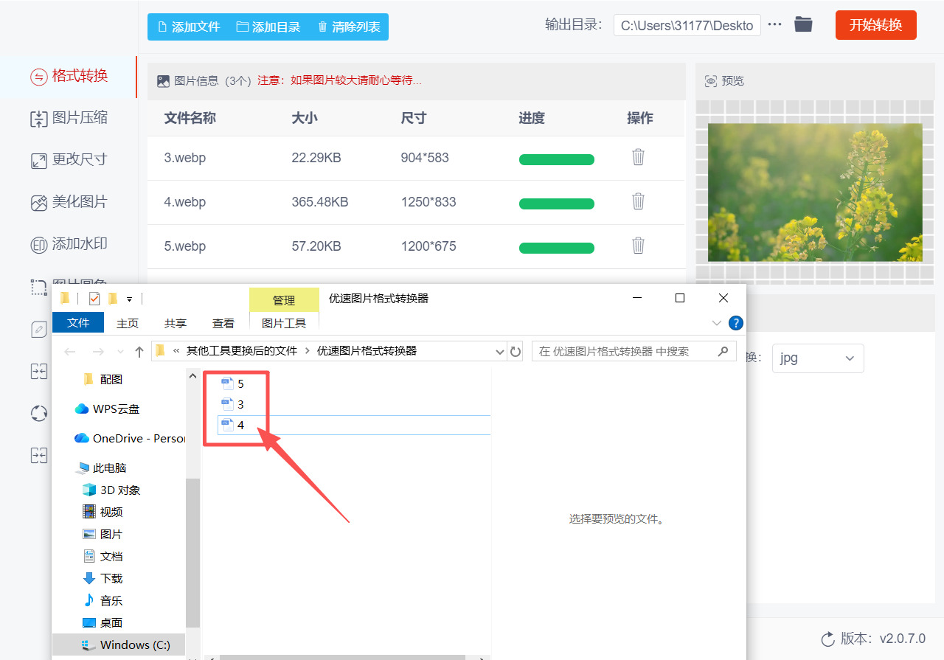Browse output path via the three-dots icon
944x660 pixels.
pyautogui.click(x=774, y=24)
